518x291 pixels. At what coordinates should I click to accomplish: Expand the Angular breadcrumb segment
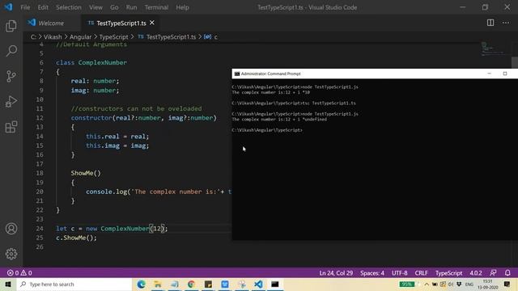[80, 37]
